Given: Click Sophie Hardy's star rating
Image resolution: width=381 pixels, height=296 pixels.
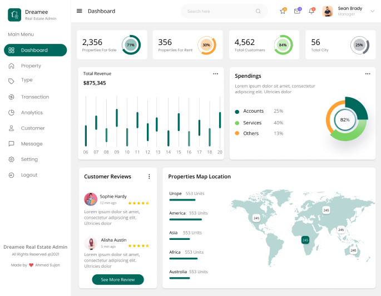Looking at the screenshot, I should point(138,203).
